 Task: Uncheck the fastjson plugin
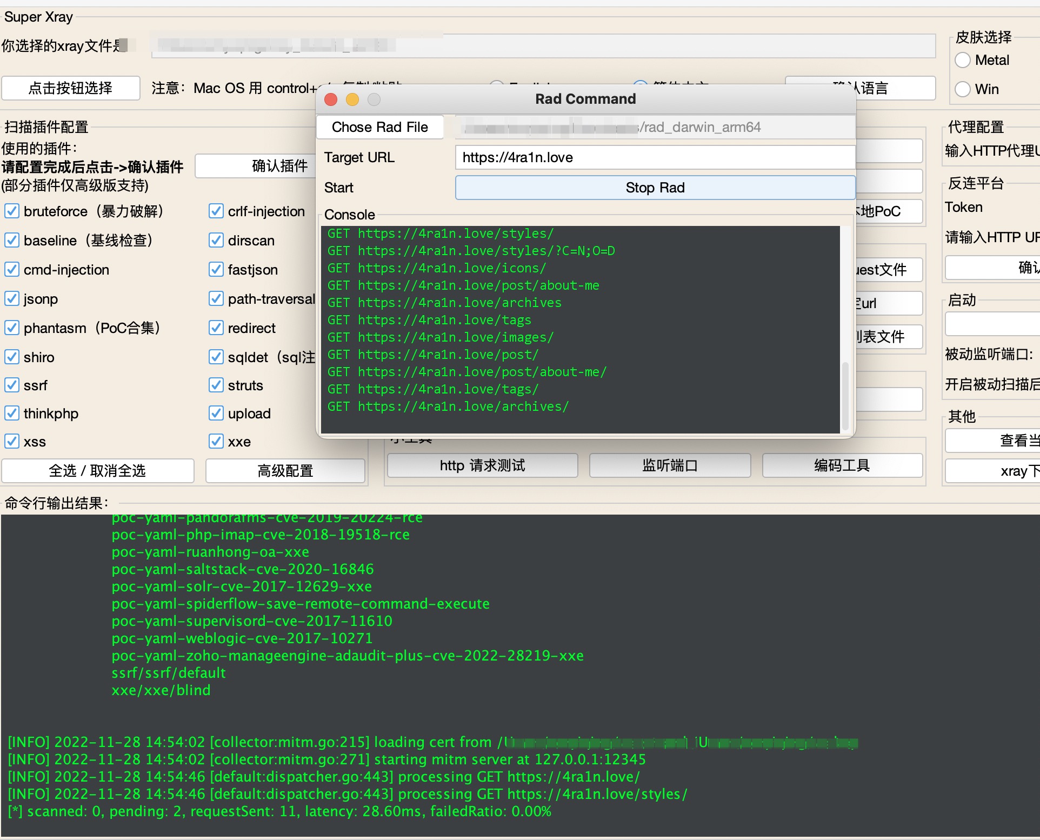[216, 270]
